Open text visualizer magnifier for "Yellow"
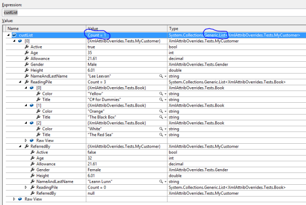Image resolution: width=306 pixels, height=205 pixels. (x=161, y=94)
